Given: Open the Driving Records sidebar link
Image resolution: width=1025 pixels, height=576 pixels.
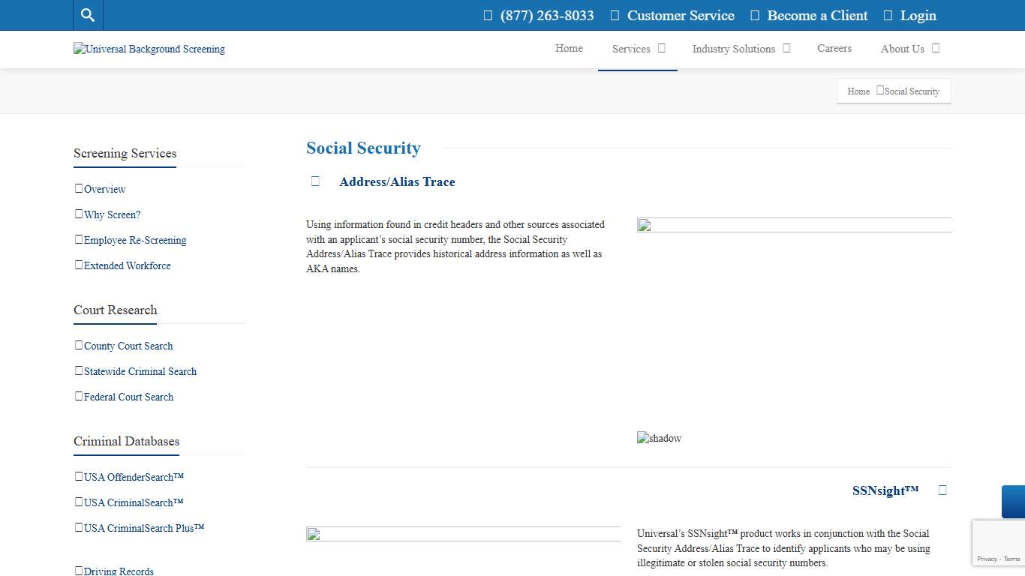Looking at the screenshot, I should [x=119, y=571].
